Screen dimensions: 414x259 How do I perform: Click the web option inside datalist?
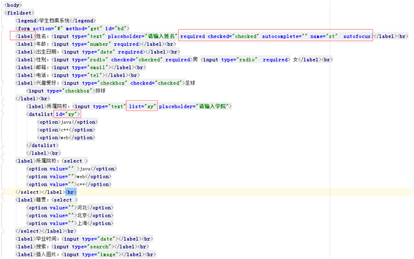pos(65,138)
